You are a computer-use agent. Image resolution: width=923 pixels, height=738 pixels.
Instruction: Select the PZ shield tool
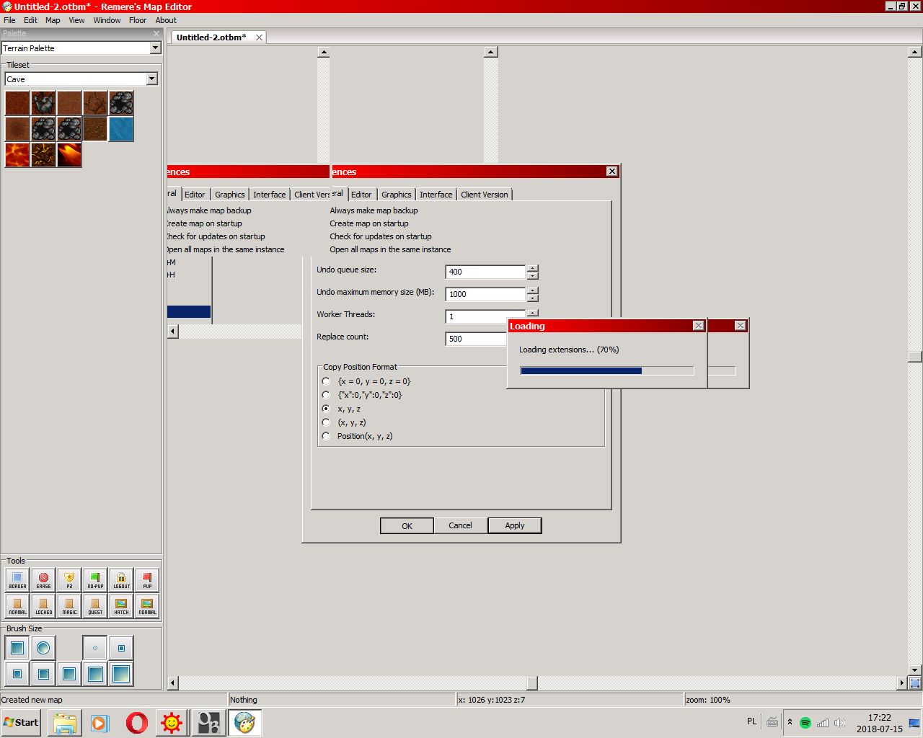69,580
